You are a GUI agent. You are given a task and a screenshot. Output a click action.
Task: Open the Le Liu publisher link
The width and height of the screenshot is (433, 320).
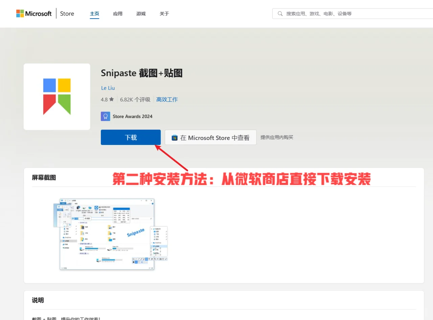point(108,88)
